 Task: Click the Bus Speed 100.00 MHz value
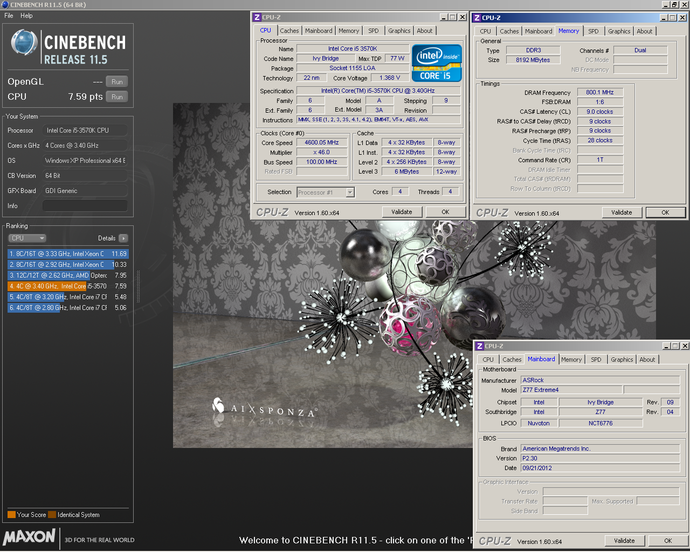[322, 162]
